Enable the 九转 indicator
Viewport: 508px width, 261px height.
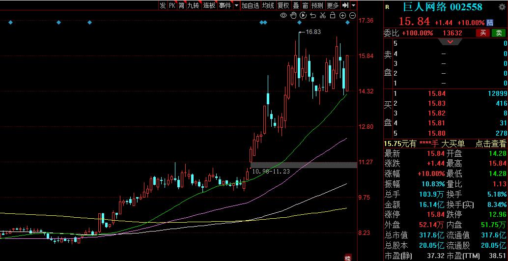193,5
